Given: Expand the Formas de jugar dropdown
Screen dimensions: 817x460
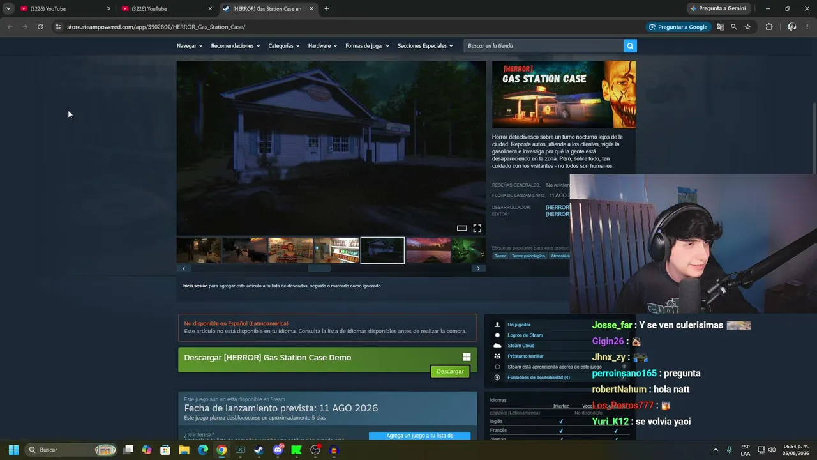Looking at the screenshot, I should pos(368,46).
